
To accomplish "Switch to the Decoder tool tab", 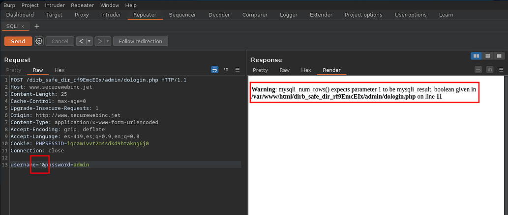I will 219,15.
